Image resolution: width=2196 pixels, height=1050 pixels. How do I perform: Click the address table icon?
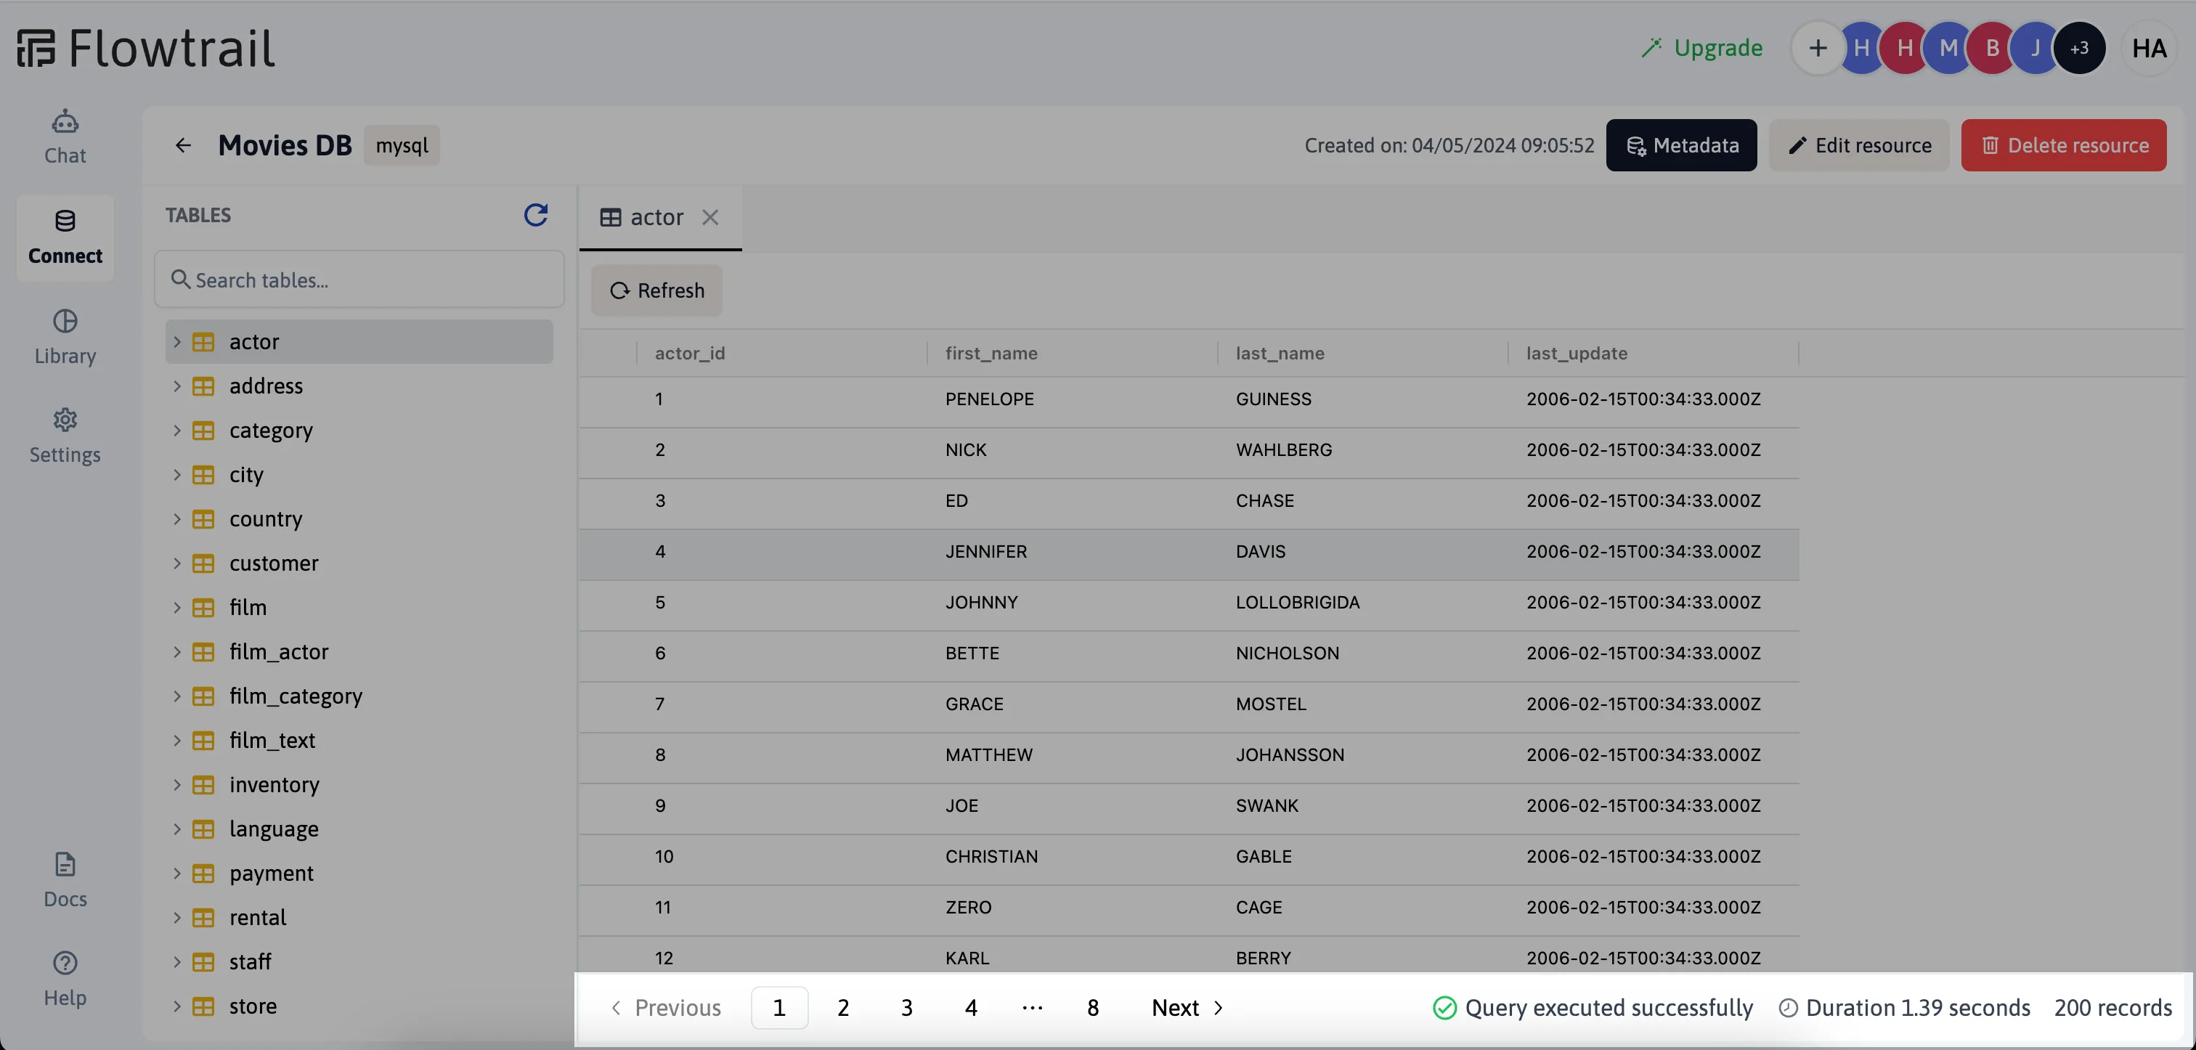point(203,386)
